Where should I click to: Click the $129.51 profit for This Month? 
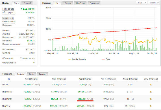[55, 99]
